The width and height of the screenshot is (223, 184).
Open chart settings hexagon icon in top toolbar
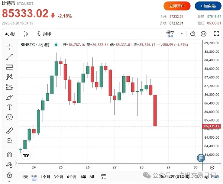click(x=203, y=34)
